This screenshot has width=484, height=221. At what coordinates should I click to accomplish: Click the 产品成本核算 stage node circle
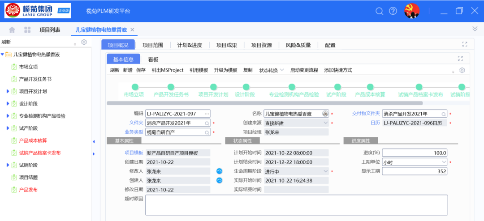coord(370,87)
